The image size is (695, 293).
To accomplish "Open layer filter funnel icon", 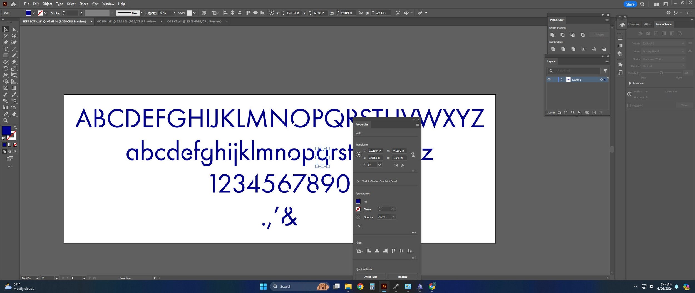I will [605, 71].
